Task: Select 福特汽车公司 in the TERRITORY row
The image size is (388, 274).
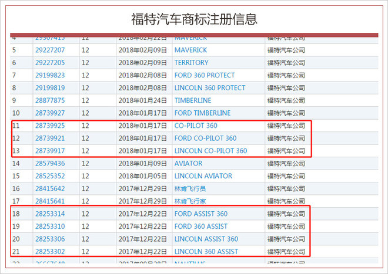Action: pyautogui.click(x=286, y=63)
